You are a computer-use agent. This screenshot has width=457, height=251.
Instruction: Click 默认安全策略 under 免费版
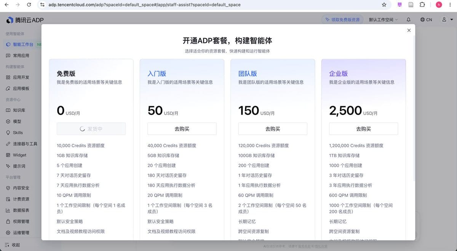(70, 221)
